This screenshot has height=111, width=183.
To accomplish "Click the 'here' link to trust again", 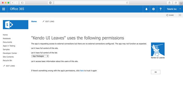I will tap(82, 71).
